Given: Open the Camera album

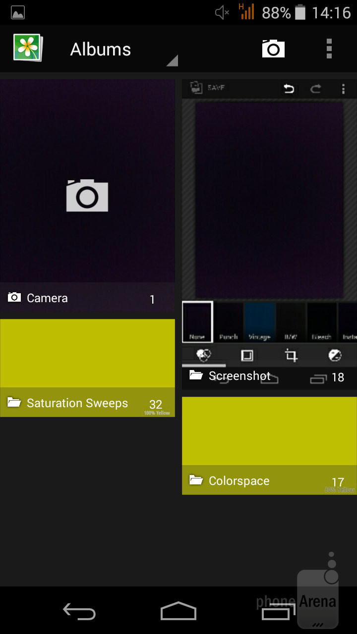Looking at the screenshot, I should [x=87, y=196].
